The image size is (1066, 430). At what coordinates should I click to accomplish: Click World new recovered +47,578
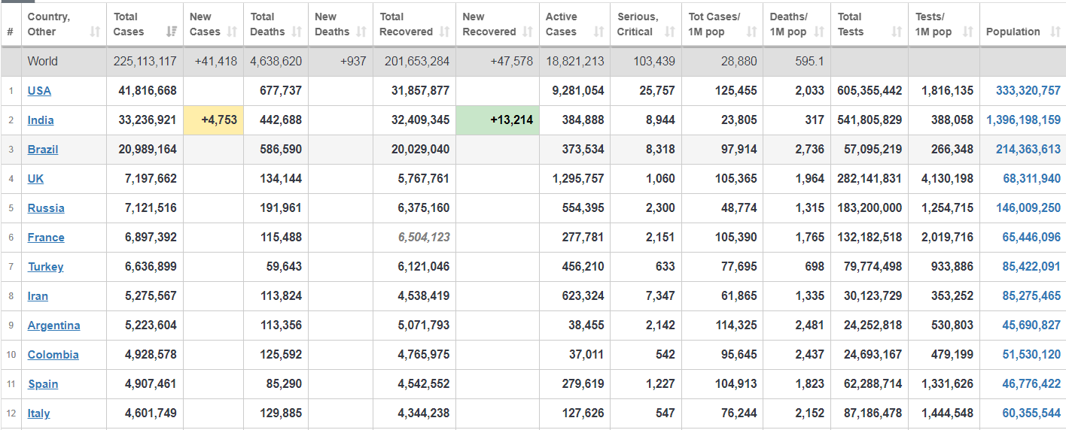511,61
